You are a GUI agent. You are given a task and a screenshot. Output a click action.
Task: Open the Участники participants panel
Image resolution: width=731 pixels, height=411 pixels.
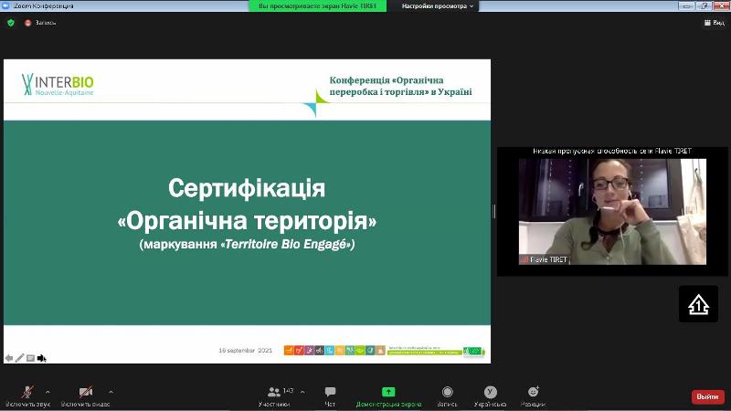pyautogui.click(x=274, y=393)
